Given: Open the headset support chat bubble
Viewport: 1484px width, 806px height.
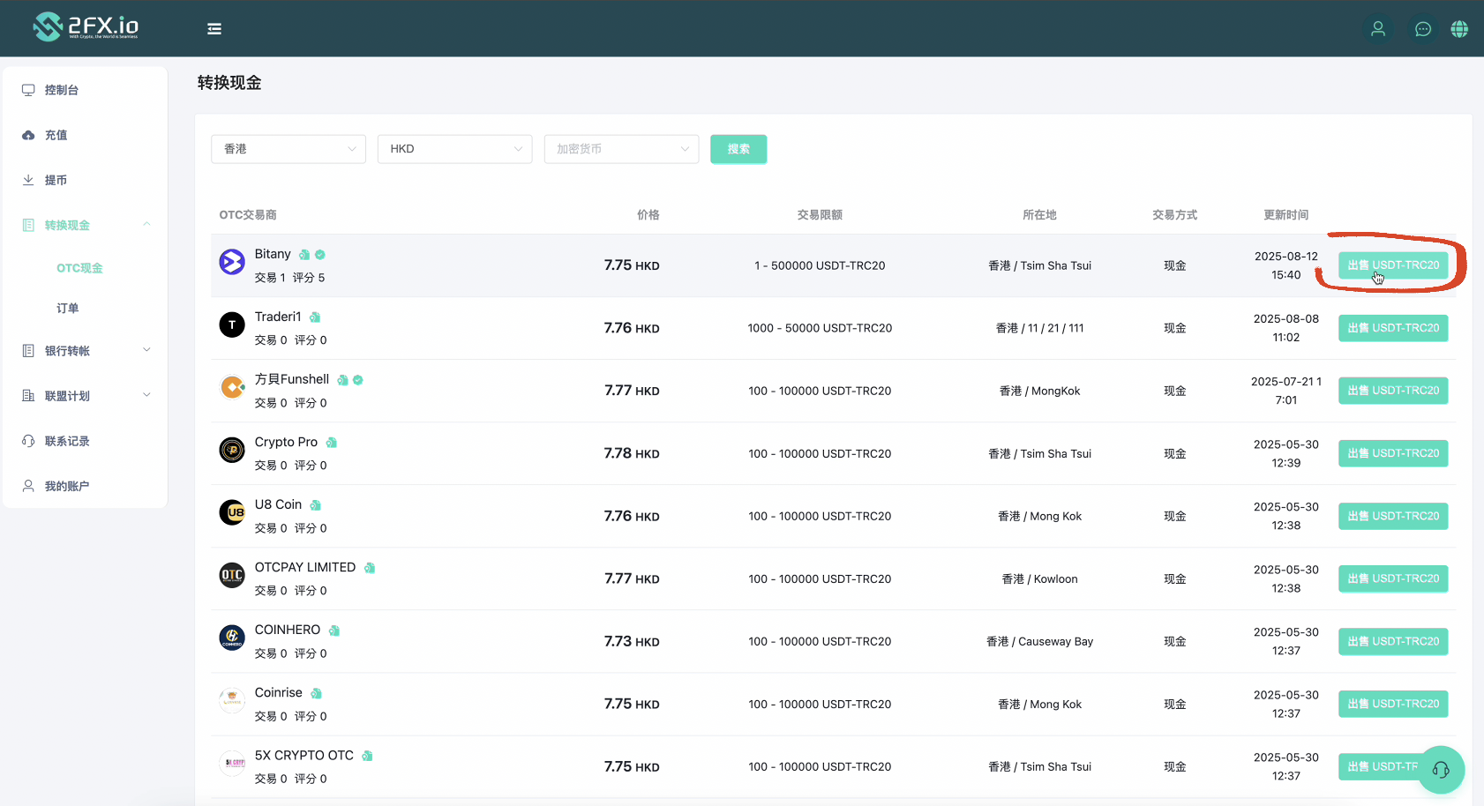Looking at the screenshot, I should [x=1441, y=770].
